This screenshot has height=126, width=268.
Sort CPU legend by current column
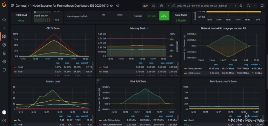pos(85,63)
